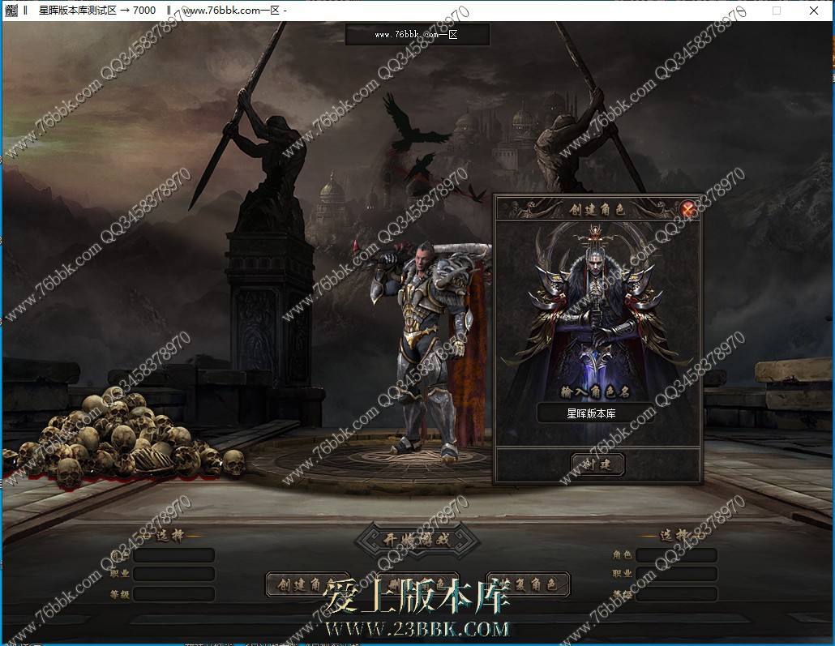Screen dimensions: 835x646
Task: Click the 恢复角色 restore character button
Action: point(529,584)
